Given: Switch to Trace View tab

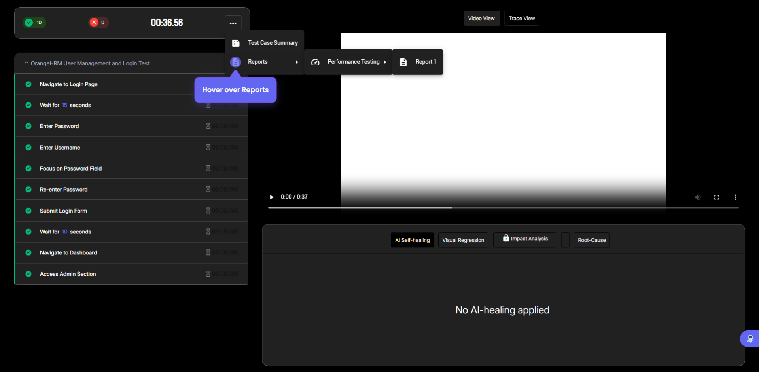Looking at the screenshot, I should point(521,18).
